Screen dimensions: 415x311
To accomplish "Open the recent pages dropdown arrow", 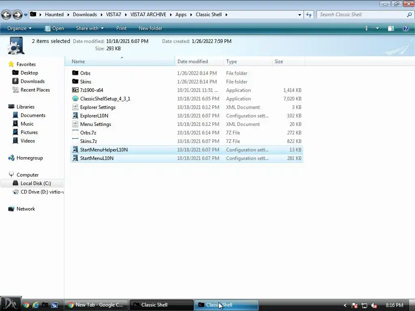I will click(x=26, y=15).
